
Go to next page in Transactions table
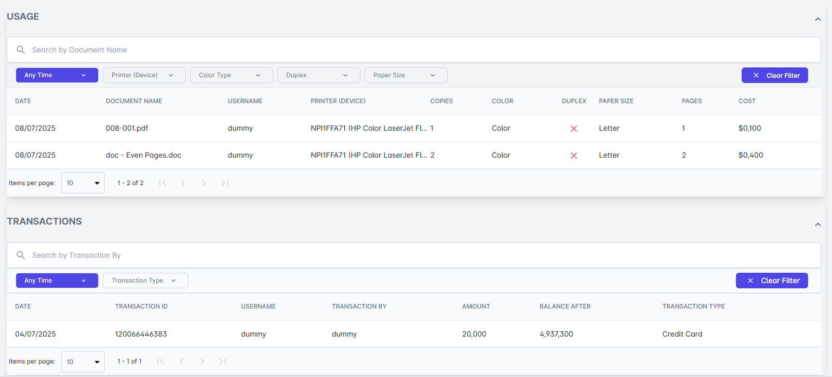tap(202, 361)
